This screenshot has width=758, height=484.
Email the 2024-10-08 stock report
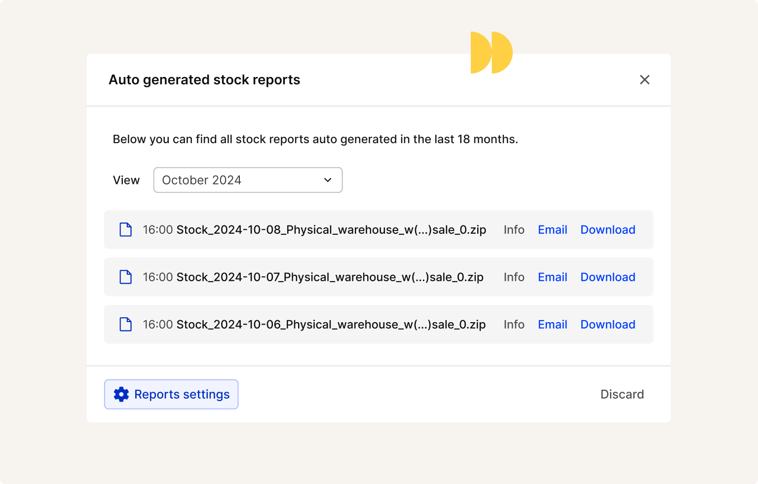[x=552, y=229]
